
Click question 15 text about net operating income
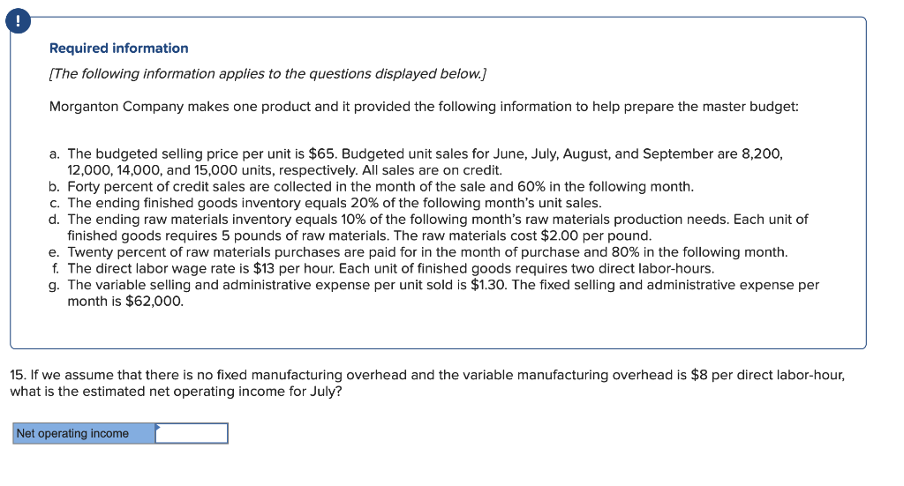[427, 383]
